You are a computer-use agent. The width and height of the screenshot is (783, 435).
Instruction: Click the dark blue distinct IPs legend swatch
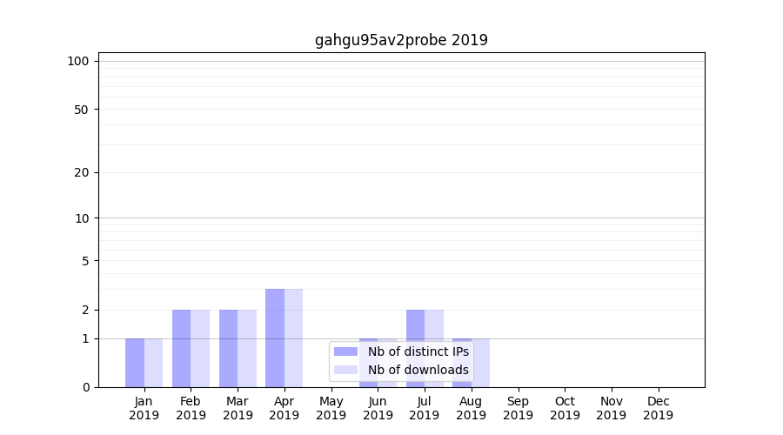click(345, 351)
